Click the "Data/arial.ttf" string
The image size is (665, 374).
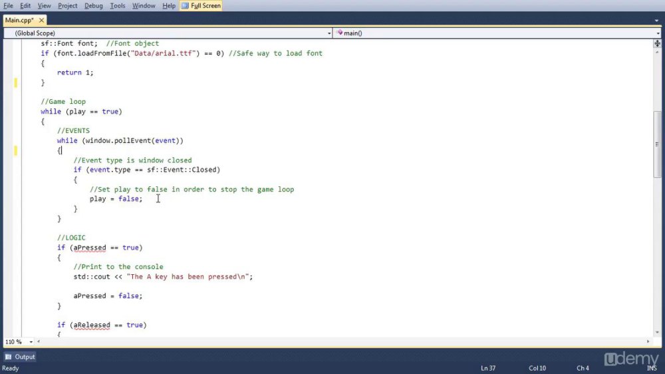click(x=165, y=53)
